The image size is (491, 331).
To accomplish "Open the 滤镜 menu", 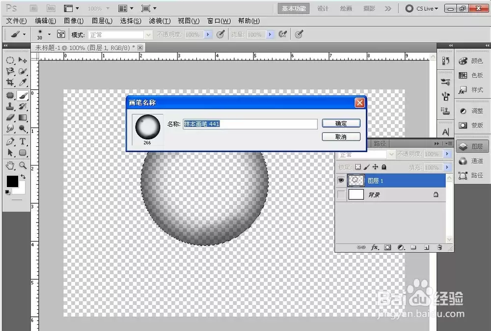I will click(160, 21).
